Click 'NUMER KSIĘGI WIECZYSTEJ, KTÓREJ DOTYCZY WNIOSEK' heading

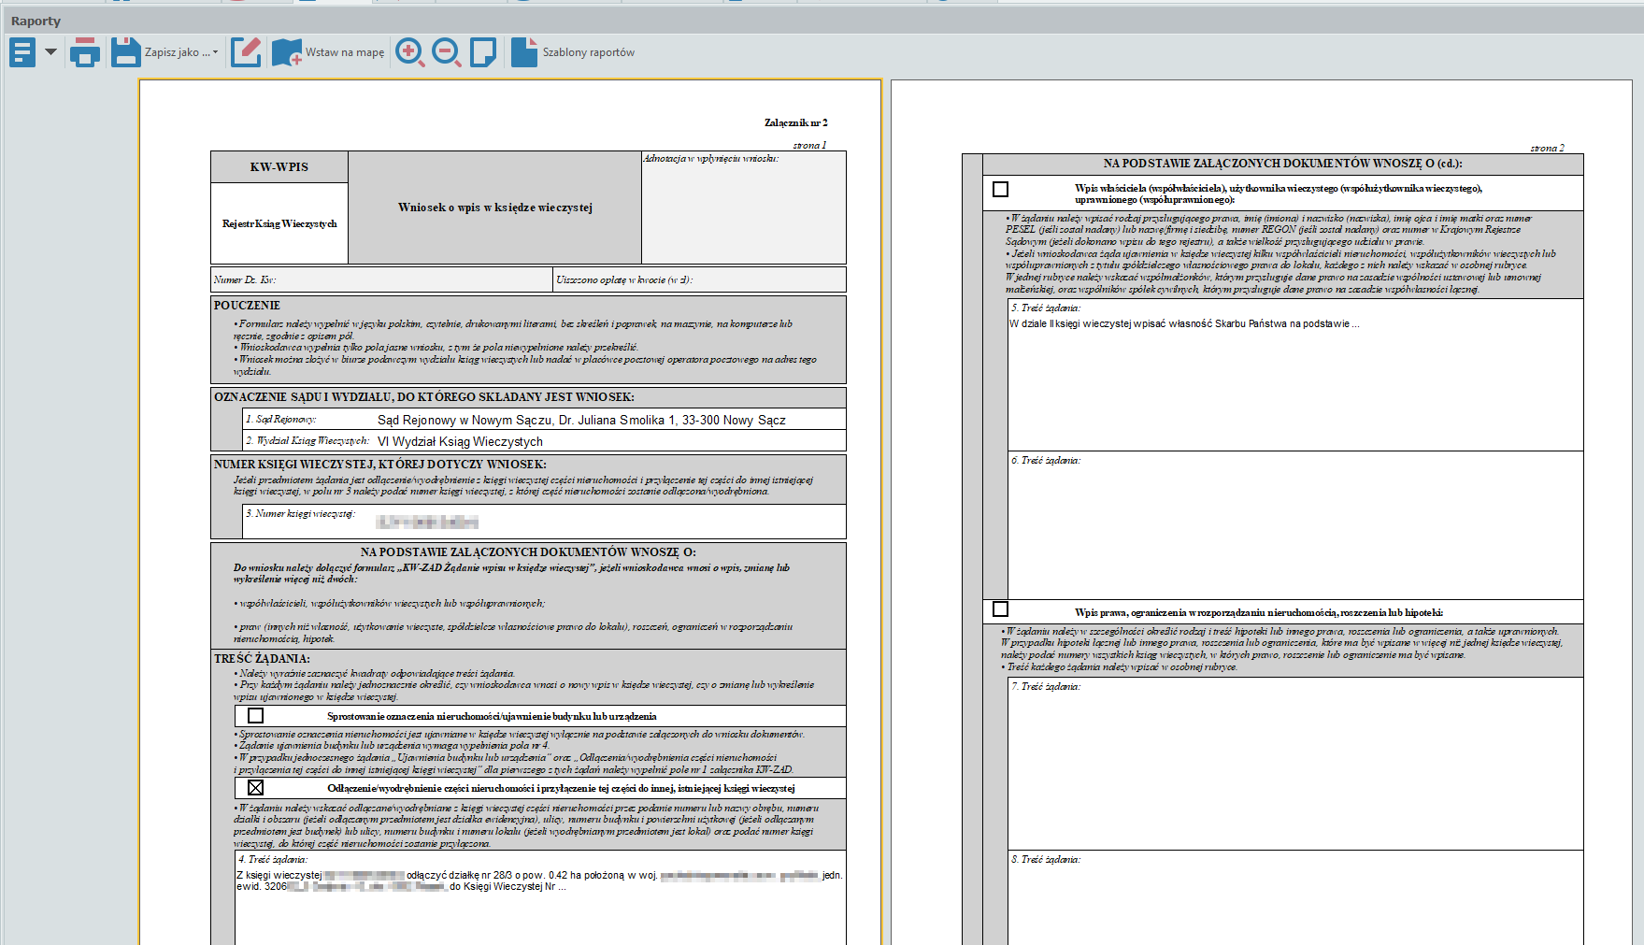tap(380, 465)
